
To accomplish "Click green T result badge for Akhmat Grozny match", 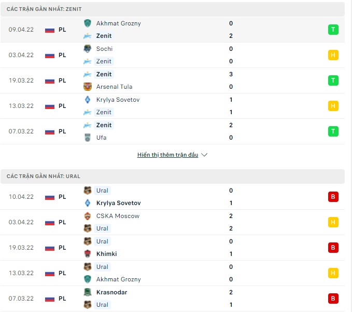I will coord(333,30).
